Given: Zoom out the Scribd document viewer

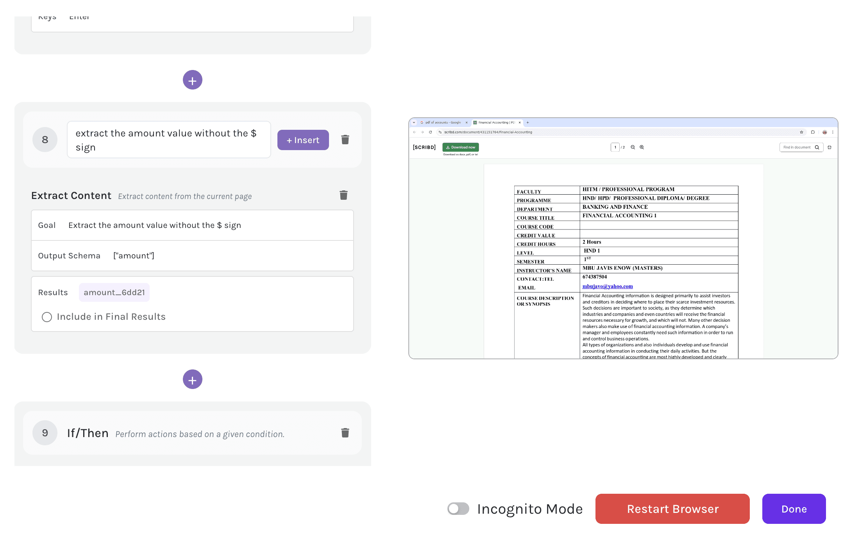Looking at the screenshot, I should pyautogui.click(x=633, y=147).
